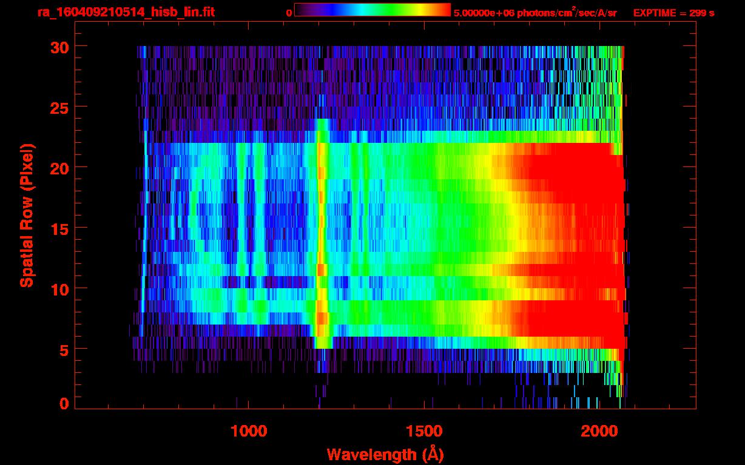Click the 5.00000e+06 photons colorbar maximum label
Screen dimensions: 745x465
(x=534, y=13)
